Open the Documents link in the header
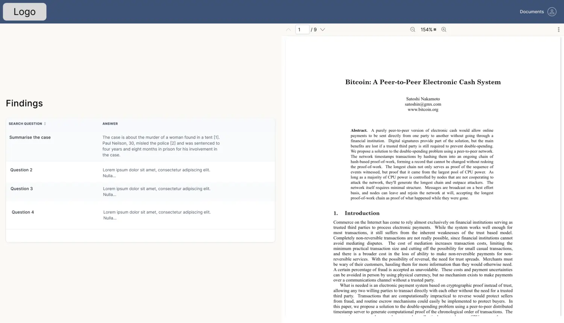This screenshot has width=564, height=323. point(531,12)
